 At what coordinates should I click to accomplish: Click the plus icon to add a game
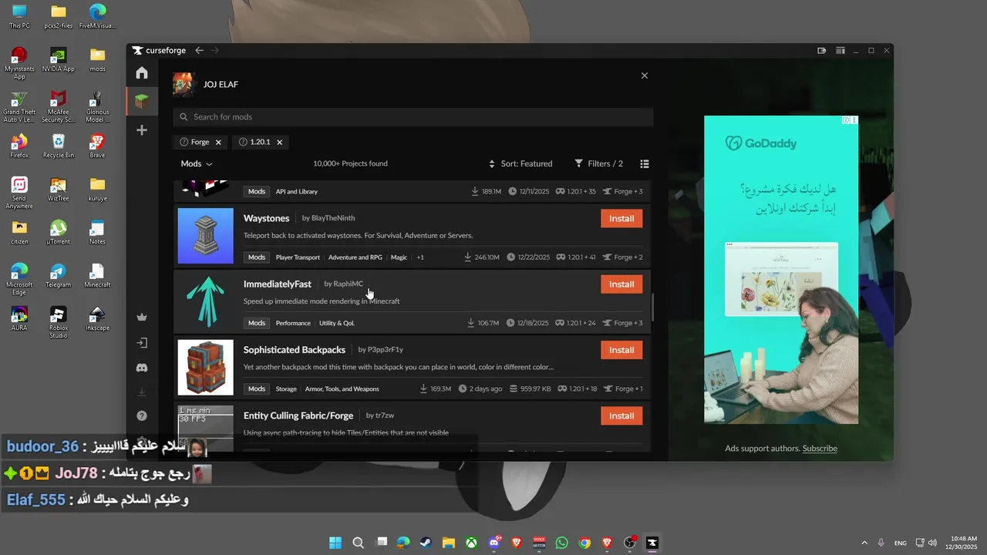[142, 130]
